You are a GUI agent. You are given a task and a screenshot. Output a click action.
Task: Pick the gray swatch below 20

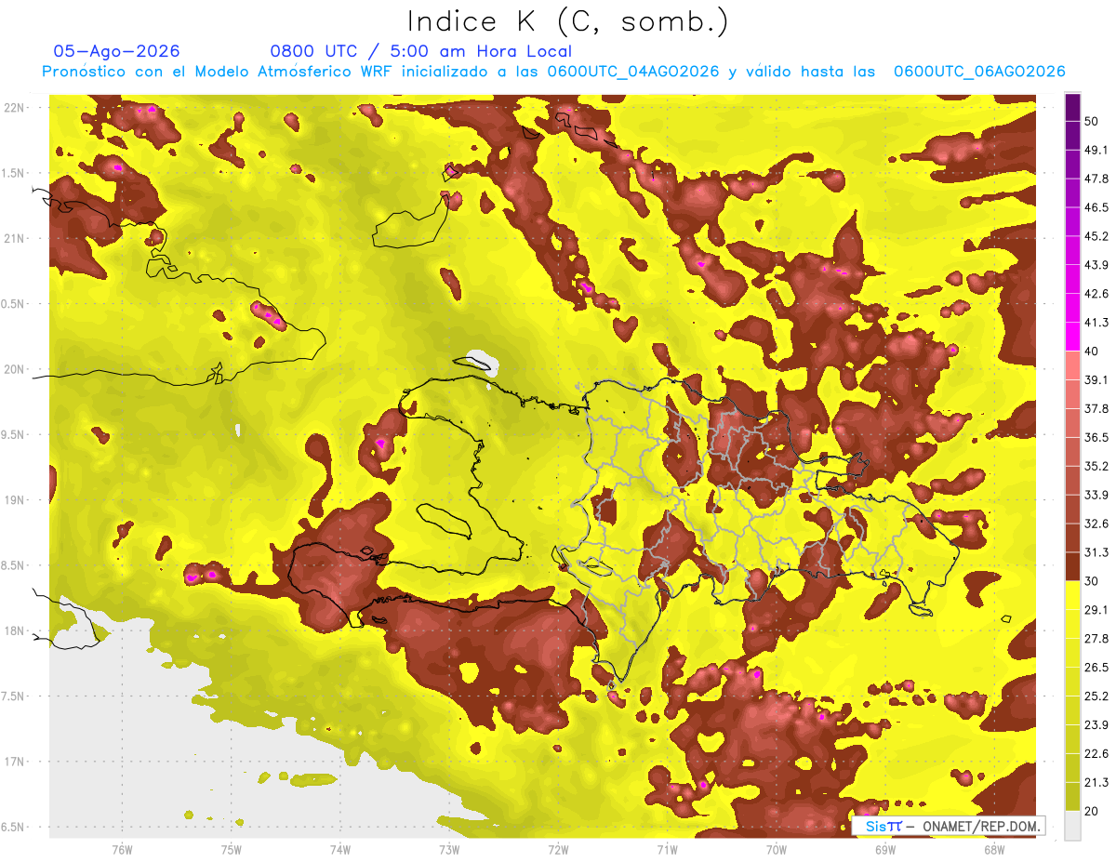click(1073, 825)
